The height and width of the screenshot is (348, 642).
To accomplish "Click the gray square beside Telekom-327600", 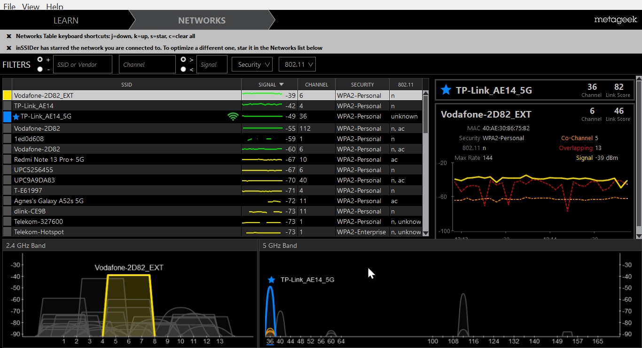I will coord(7,221).
